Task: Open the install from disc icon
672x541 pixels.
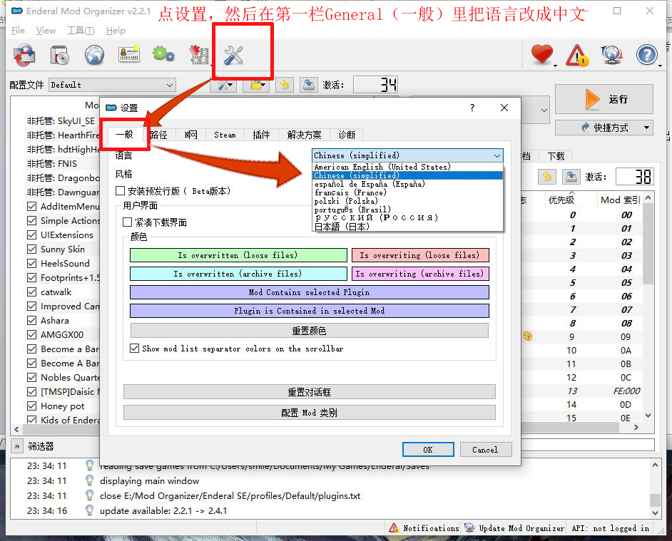Action: pyautogui.click(x=60, y=56)
